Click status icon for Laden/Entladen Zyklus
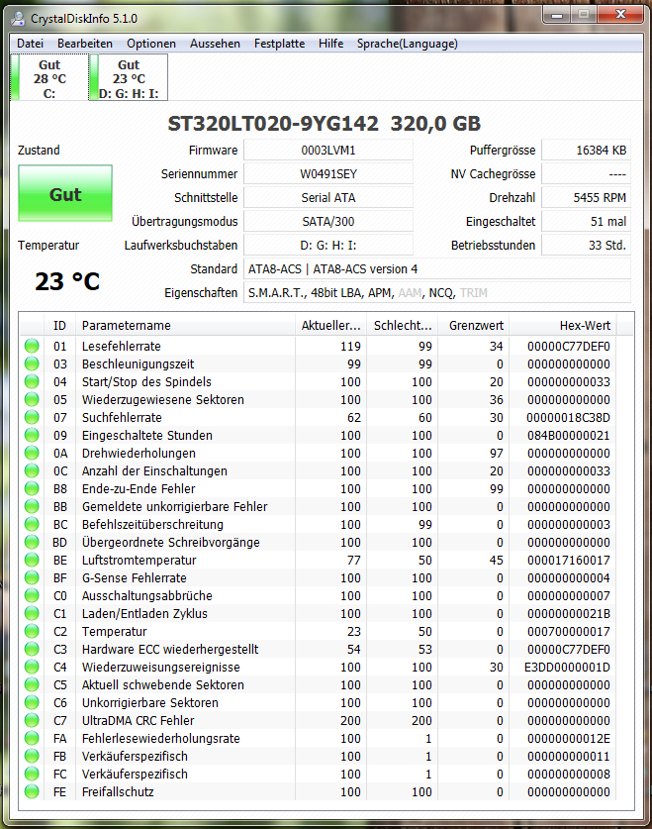 32,614
